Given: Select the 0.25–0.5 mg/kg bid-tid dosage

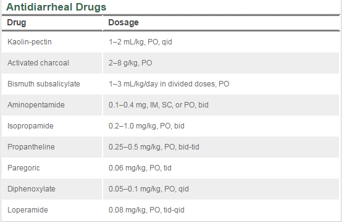Looking at the screenshot, I should point(154,147).
